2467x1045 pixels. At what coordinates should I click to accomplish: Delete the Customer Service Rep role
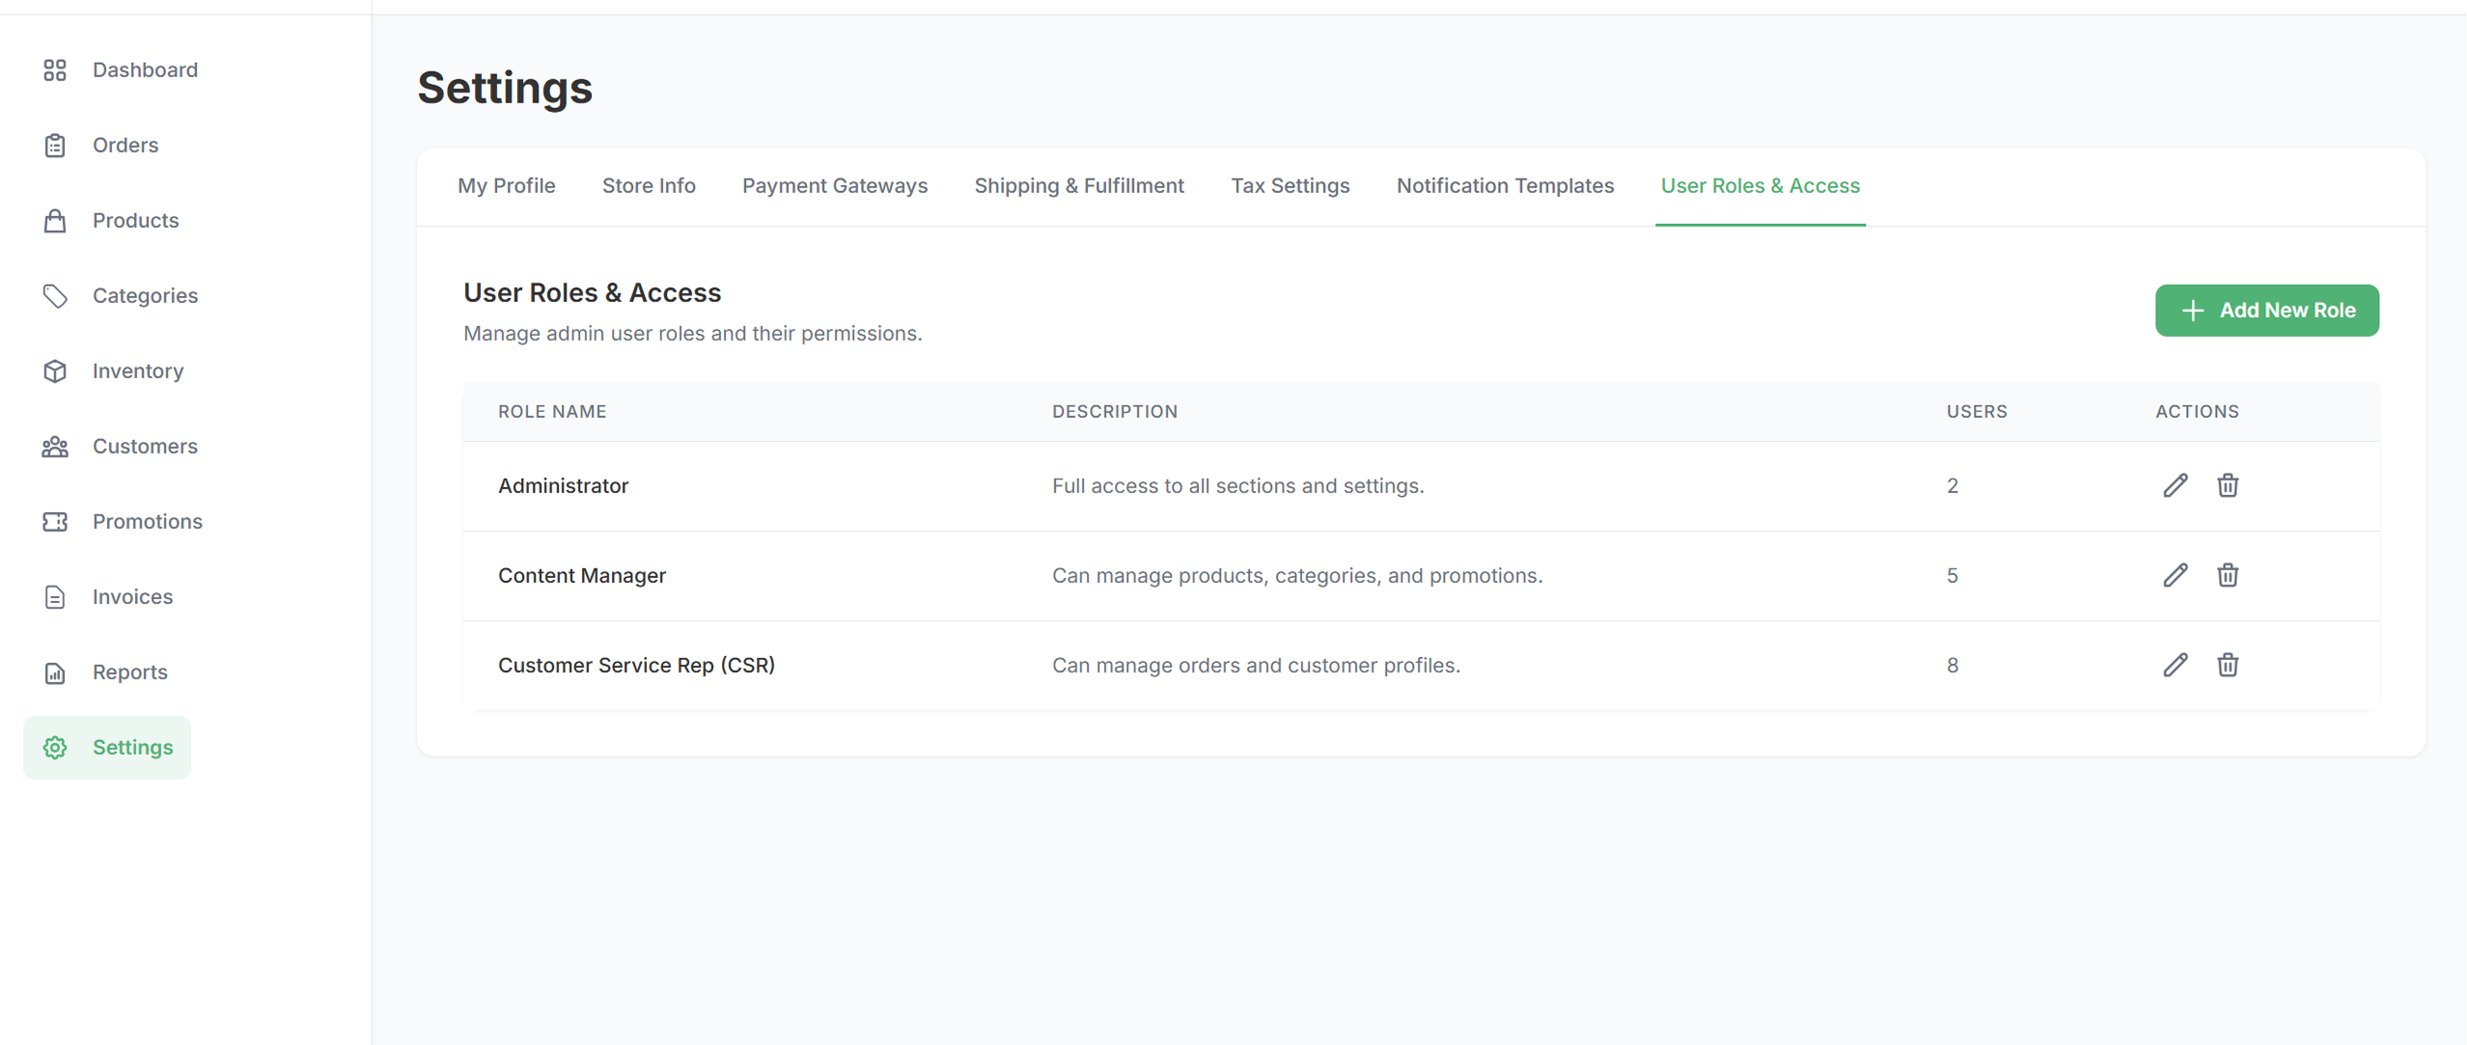click(2227, 665)
